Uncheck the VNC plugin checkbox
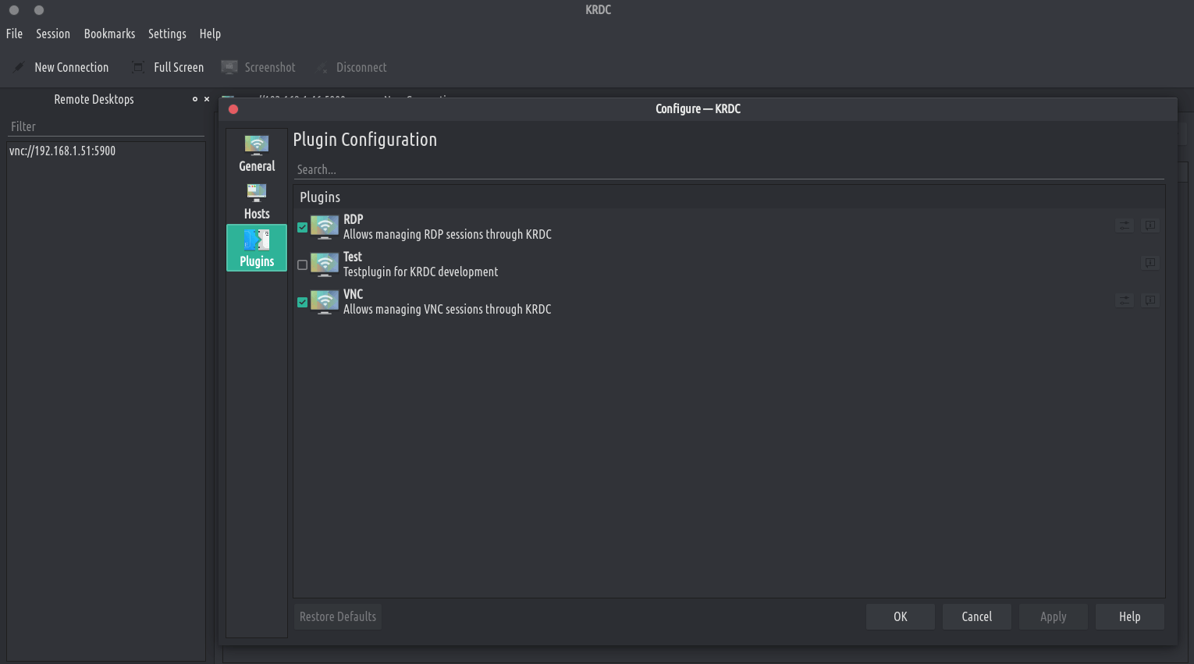This screenshot has height=664, width=1194. [303, 303]
